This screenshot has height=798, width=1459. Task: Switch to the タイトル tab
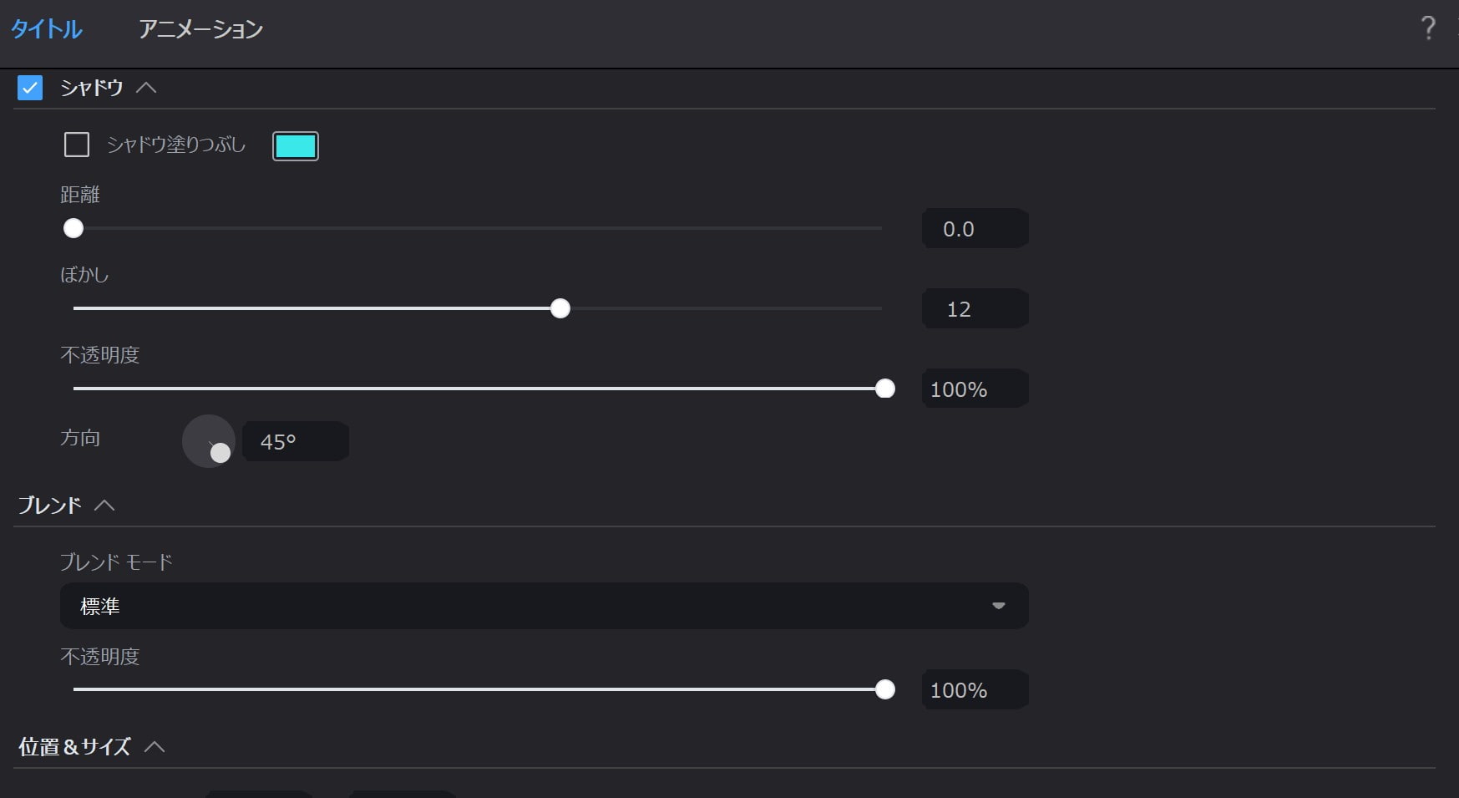[x=46, y=29]
